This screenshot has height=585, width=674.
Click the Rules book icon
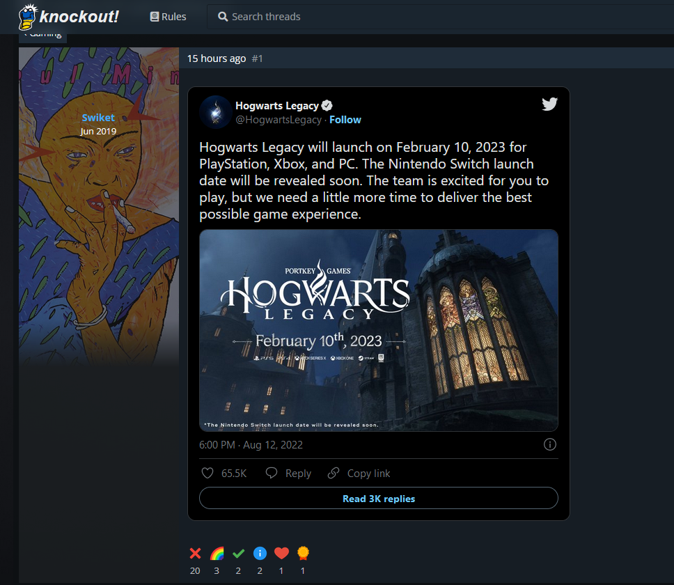pos(155,17)
